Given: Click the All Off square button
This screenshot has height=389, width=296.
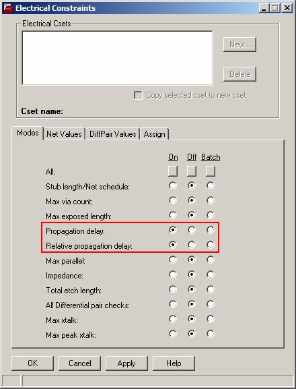Looking at the screenshot, I should pos(192,171).
